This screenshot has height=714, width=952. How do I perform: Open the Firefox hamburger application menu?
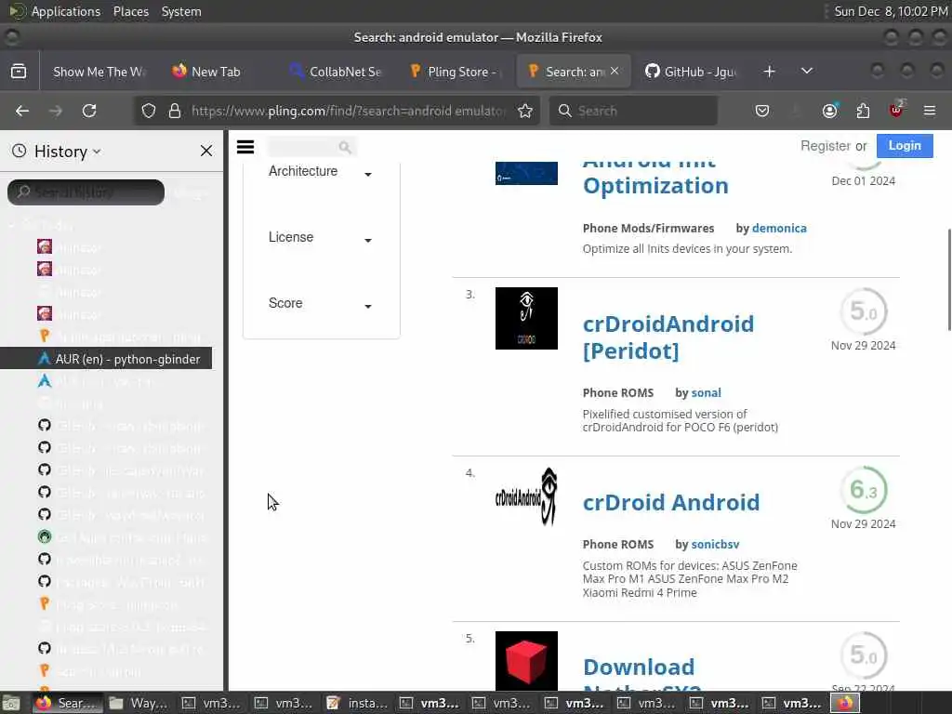pos(930,111)
